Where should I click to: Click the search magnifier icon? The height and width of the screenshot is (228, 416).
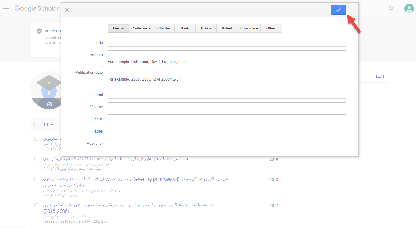tap(391, 9)
